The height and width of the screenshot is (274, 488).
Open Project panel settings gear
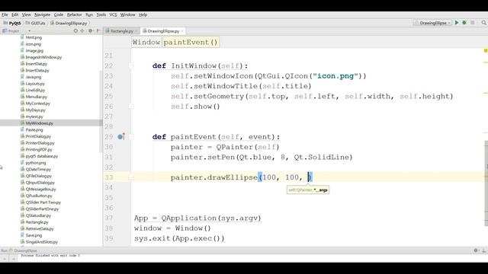(x=90, y=30)
